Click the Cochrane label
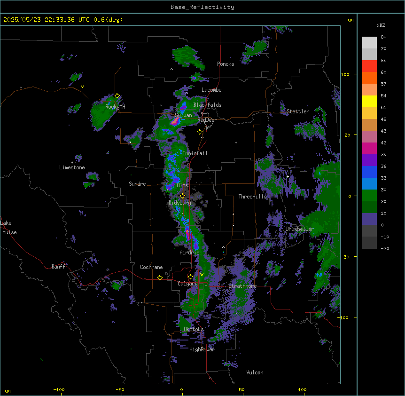Image resolution: width=405 pixels, height=396 pixels. pos(151,267)
